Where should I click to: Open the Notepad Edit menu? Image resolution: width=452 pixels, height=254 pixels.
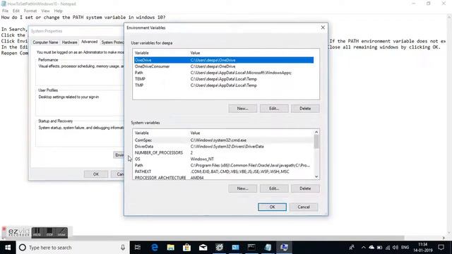[16, 11]
